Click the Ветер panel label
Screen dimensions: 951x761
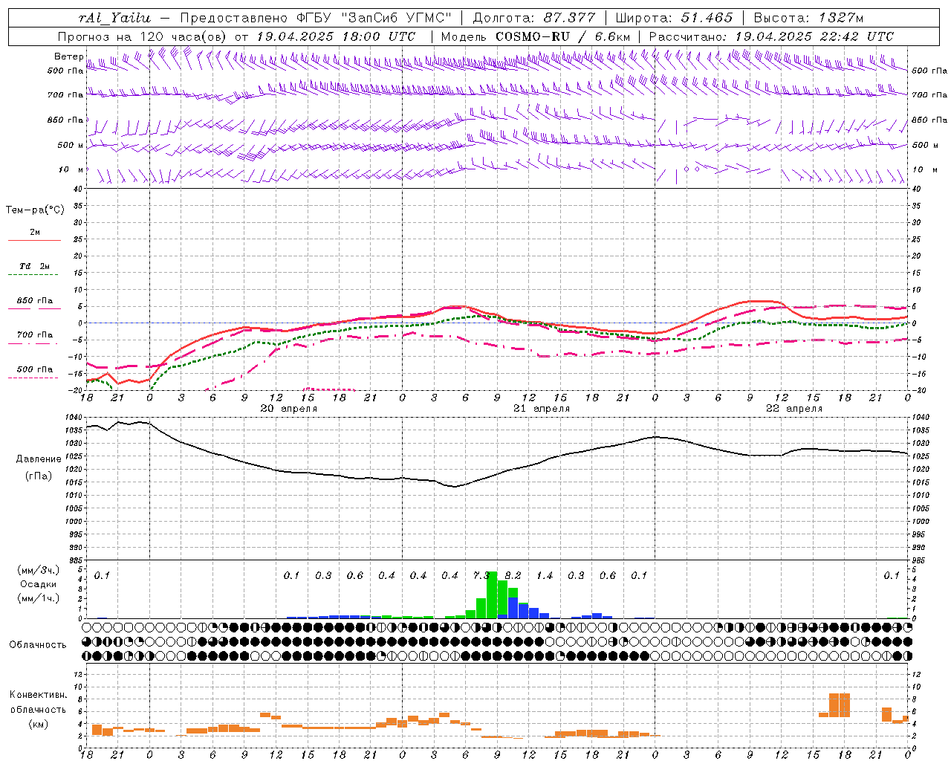coord(68,56)
